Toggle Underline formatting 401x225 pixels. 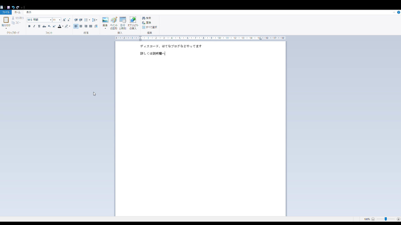[x=39, y=26]
